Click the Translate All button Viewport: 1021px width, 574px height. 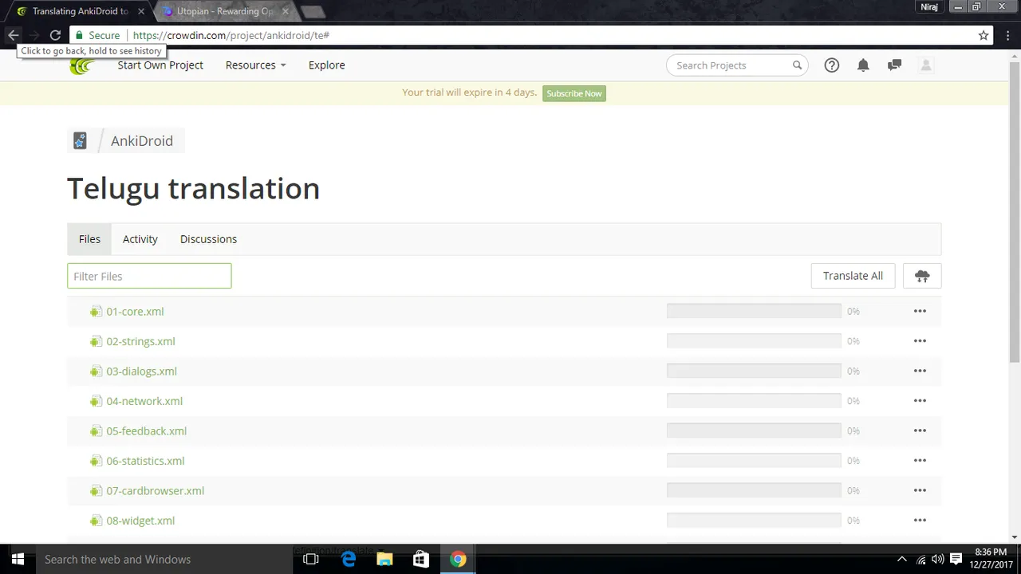(x=853, y=276)
